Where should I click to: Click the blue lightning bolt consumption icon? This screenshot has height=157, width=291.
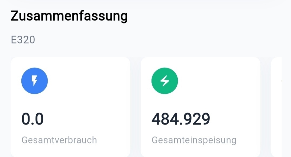pyautogui.click(x=34, y=81)
